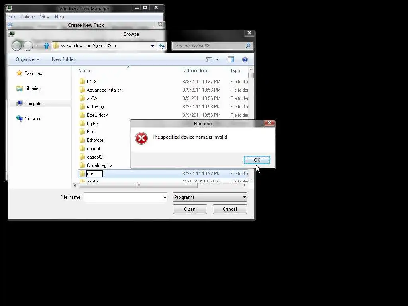The image size is (408, 306).
Task: Select the AutoPlay folder
Action: coord(95,107)
